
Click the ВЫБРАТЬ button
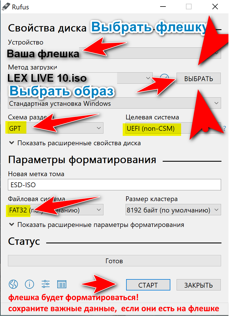(x=199, y=78)
